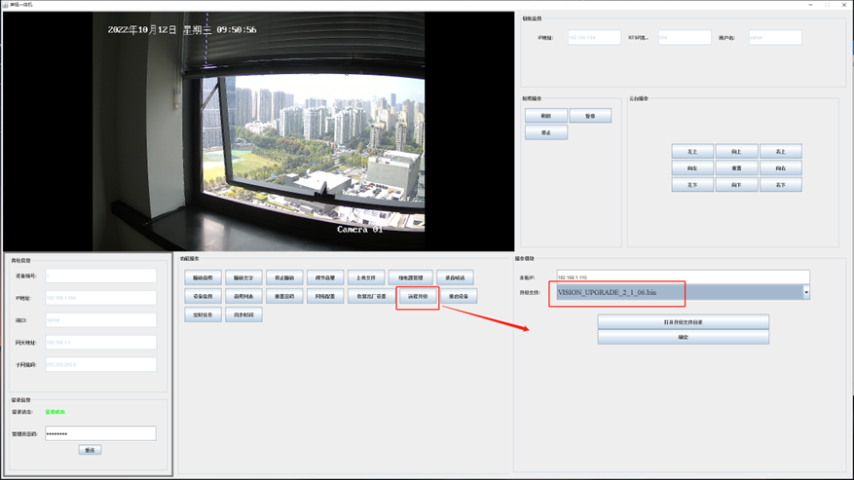854x480 pixels.
Task: Click the 定时任务 scheduled task button
Action: 202,314
